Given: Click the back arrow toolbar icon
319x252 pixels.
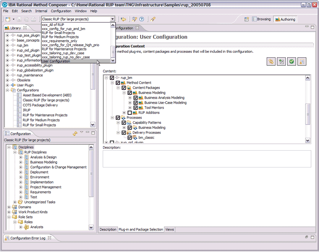Looking at the screenshot, I should (x=123, y=20).
